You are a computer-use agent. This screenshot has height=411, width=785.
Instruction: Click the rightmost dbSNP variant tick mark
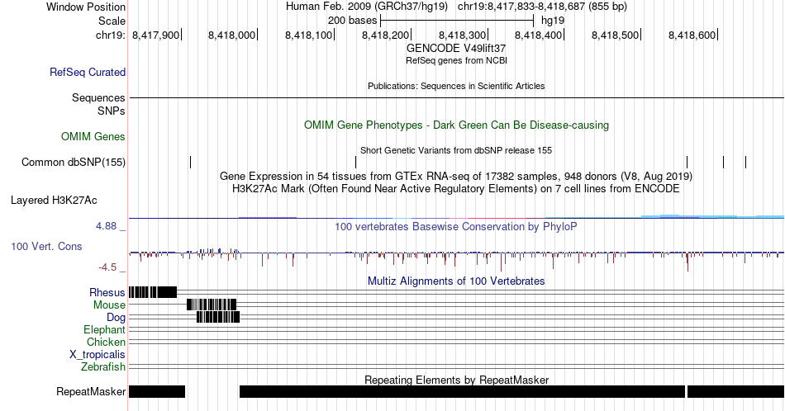(745, 162)
